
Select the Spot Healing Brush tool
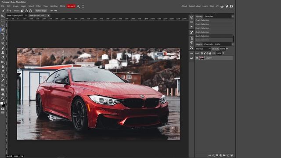tap(3, 43)
